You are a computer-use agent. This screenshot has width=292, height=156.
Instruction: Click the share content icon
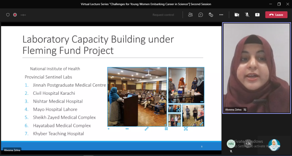point(257,15)
